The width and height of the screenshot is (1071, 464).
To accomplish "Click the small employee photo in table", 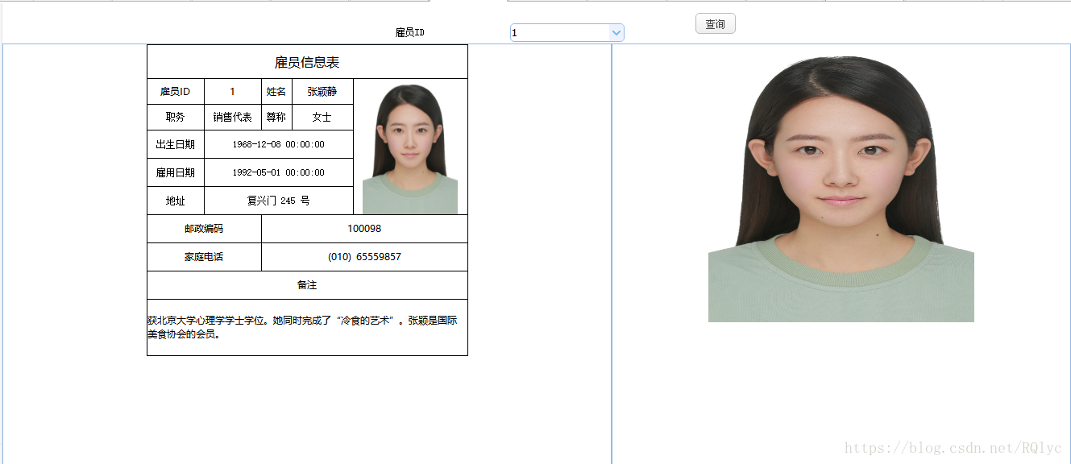I will point(410,149).
